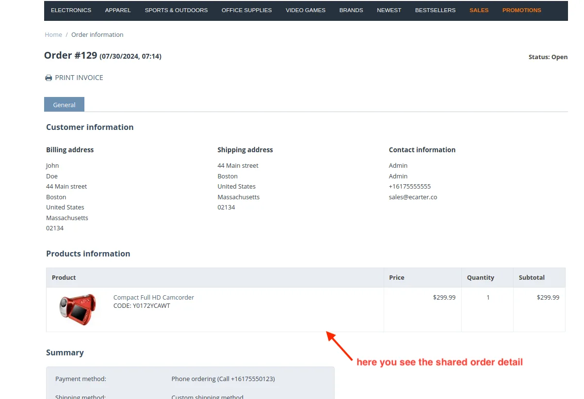Click the Order #129 heading

pos(71,55)
